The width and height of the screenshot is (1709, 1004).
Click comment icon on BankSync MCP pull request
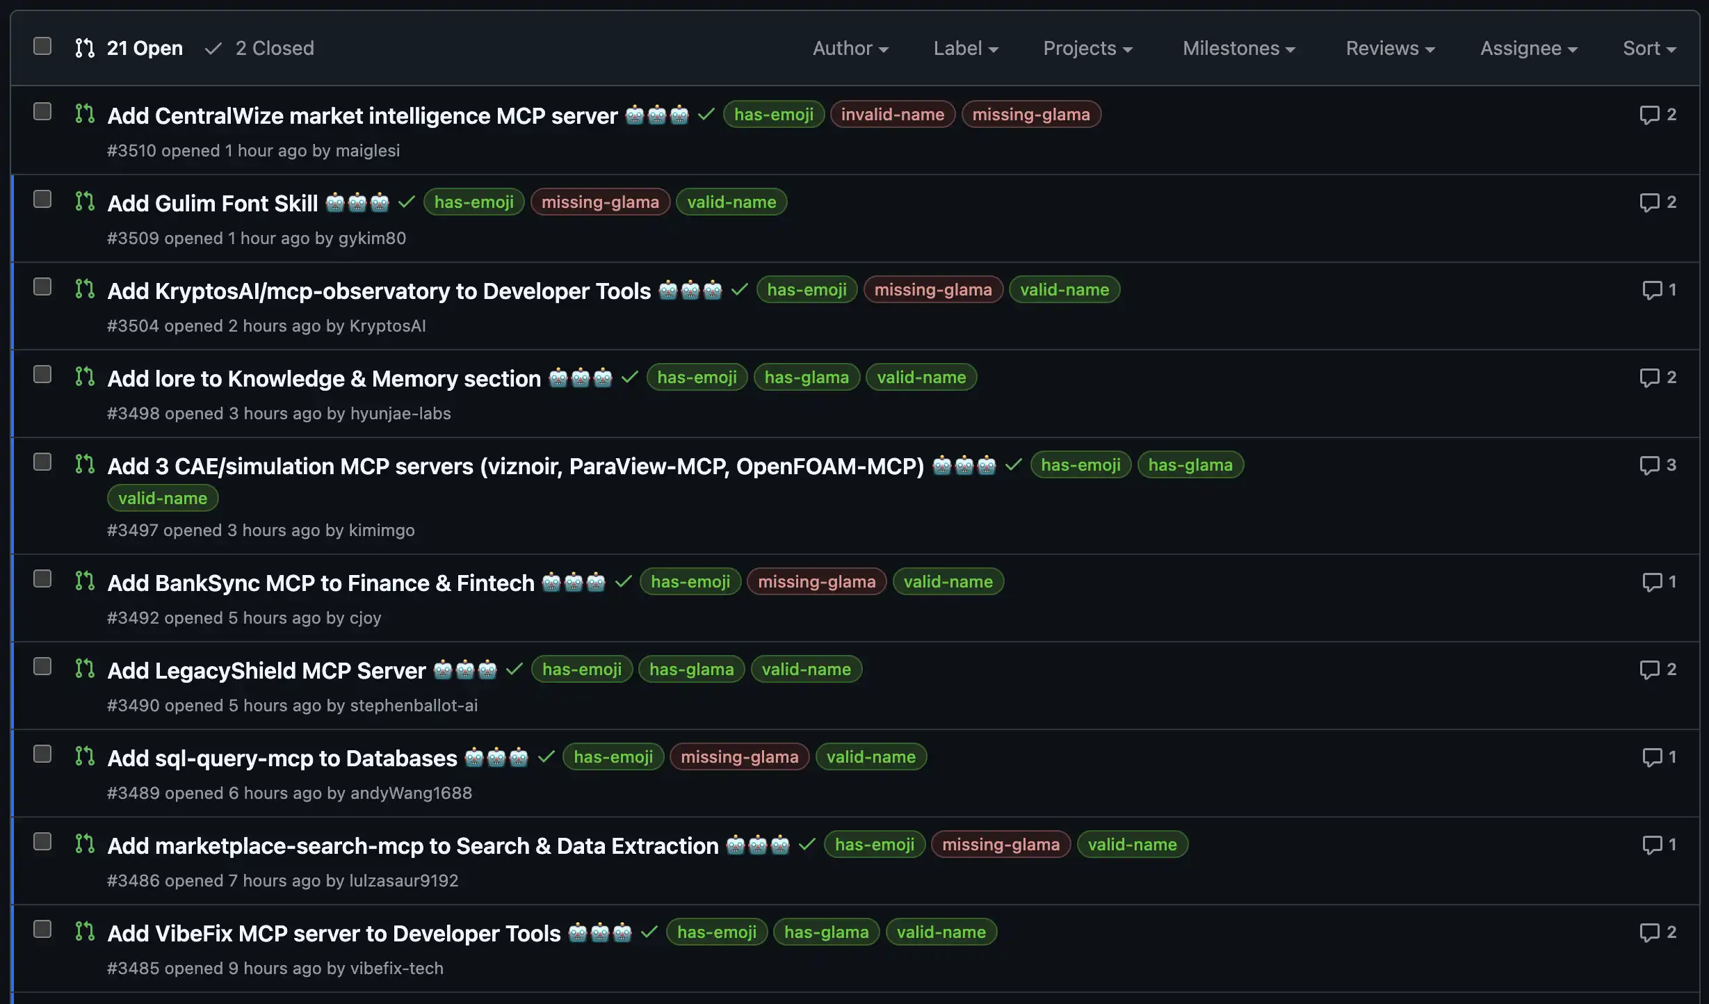click(1651, 582)
